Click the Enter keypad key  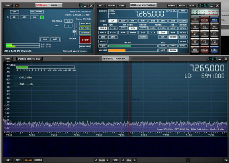point(214,49)
